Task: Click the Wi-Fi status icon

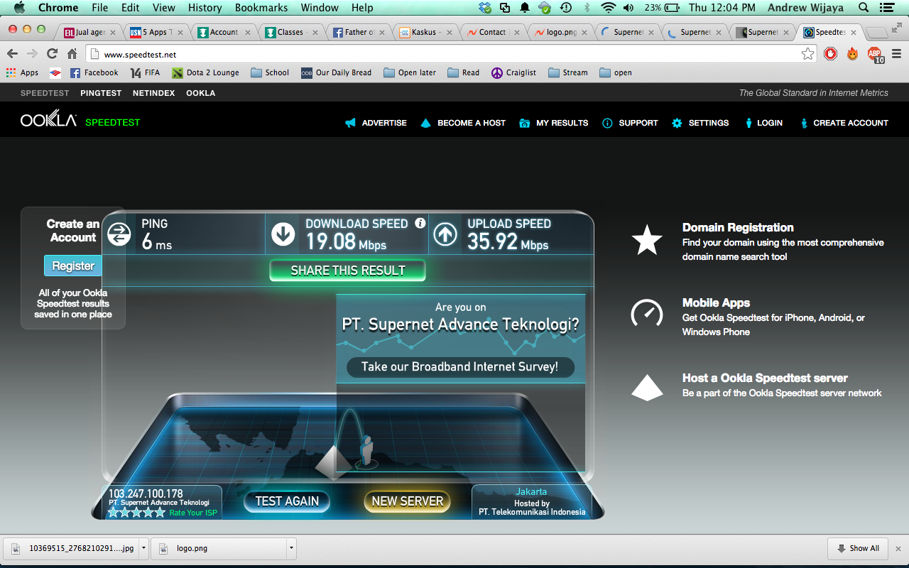Action: point(608,8)
